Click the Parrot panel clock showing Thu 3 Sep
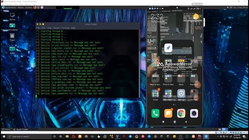 [240, 7]
